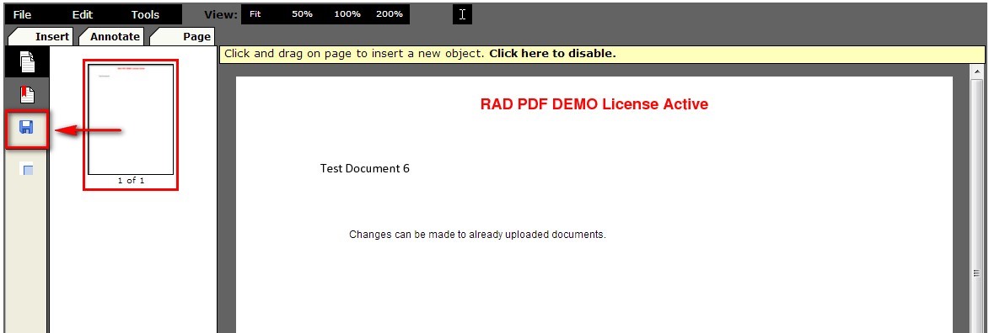Click the small blue square sidebar icon
The height and width of the screenshot is (333, 989).
tap(27, 169)
